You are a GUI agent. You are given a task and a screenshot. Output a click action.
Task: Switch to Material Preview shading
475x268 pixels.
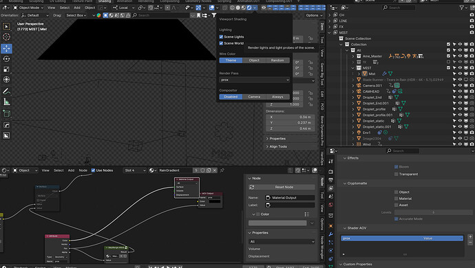(243, 8)
